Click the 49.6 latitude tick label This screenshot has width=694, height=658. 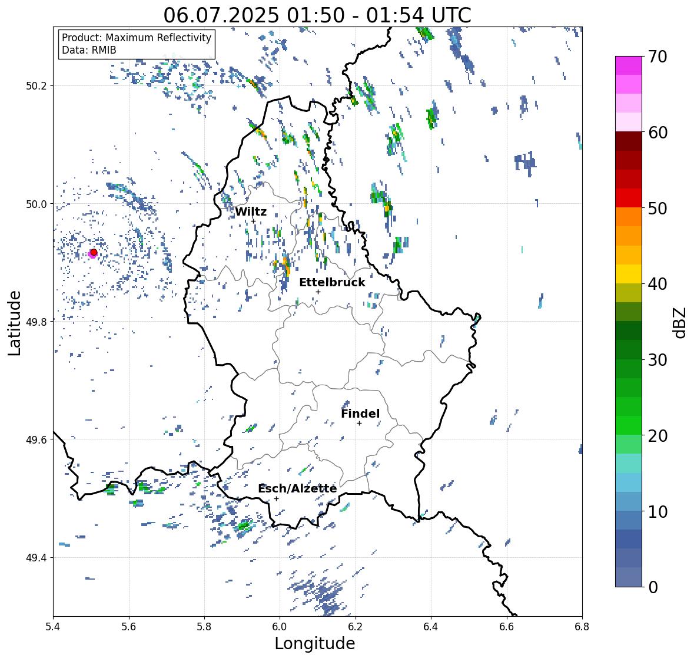click(x=36, y=439)
